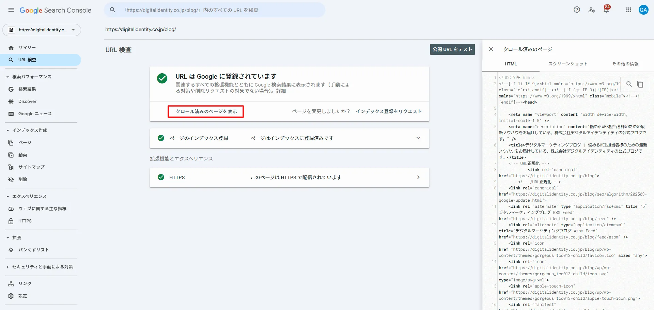Click the リンク links icon

pyautogui.click(x=11, y=283)
